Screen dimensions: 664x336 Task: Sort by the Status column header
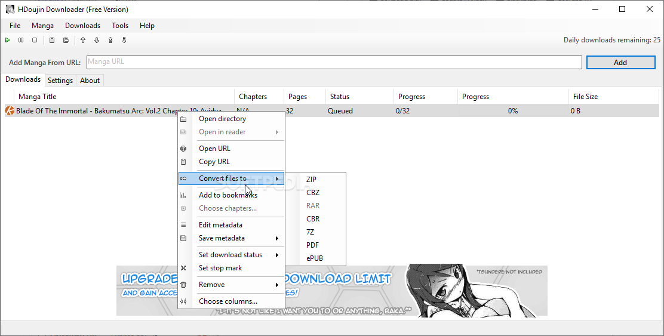pos(360,97)
